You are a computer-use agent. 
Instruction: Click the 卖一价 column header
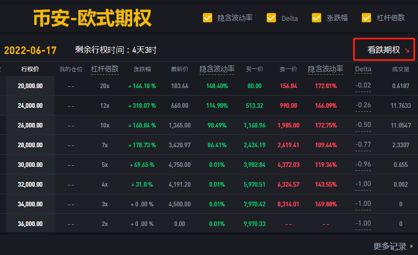tap(289, 70)
